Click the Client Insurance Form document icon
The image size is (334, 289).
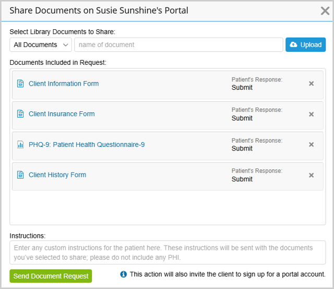click(x=20, y=114)
